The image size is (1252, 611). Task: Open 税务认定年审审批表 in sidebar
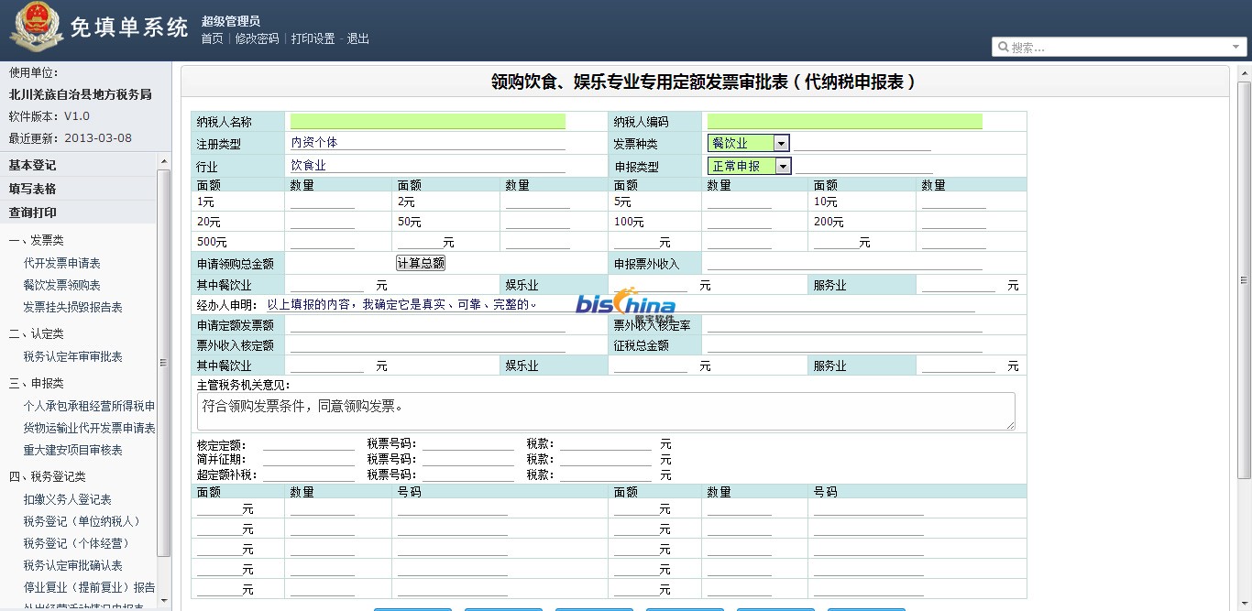(x=73, y=356)
